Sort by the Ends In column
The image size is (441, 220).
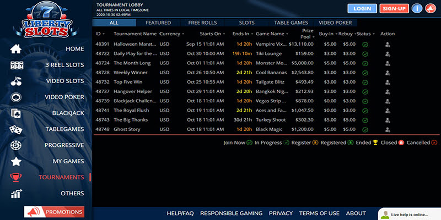(x=243, y=34)
